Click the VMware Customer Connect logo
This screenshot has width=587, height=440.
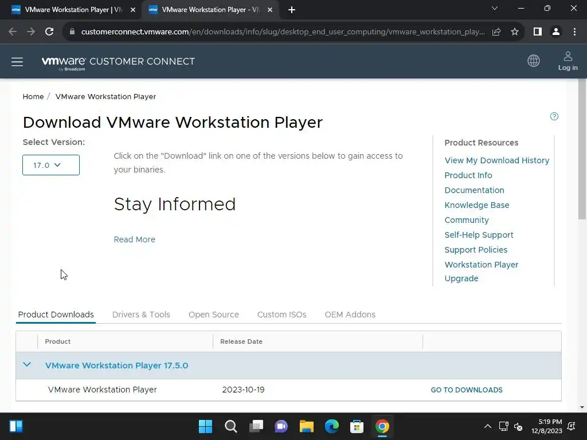pos(118,62)
